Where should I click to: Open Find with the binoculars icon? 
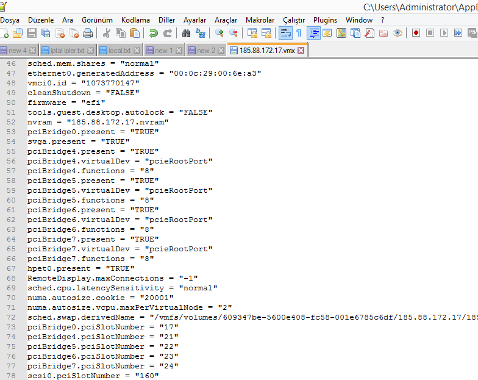point(185,33)
